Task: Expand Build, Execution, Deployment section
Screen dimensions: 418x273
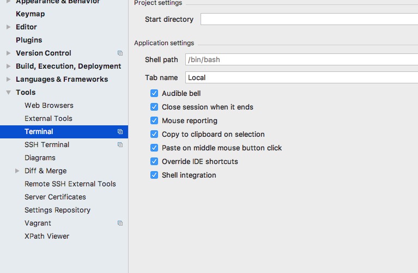Action: pyautogui.click(x=8, y=66)
